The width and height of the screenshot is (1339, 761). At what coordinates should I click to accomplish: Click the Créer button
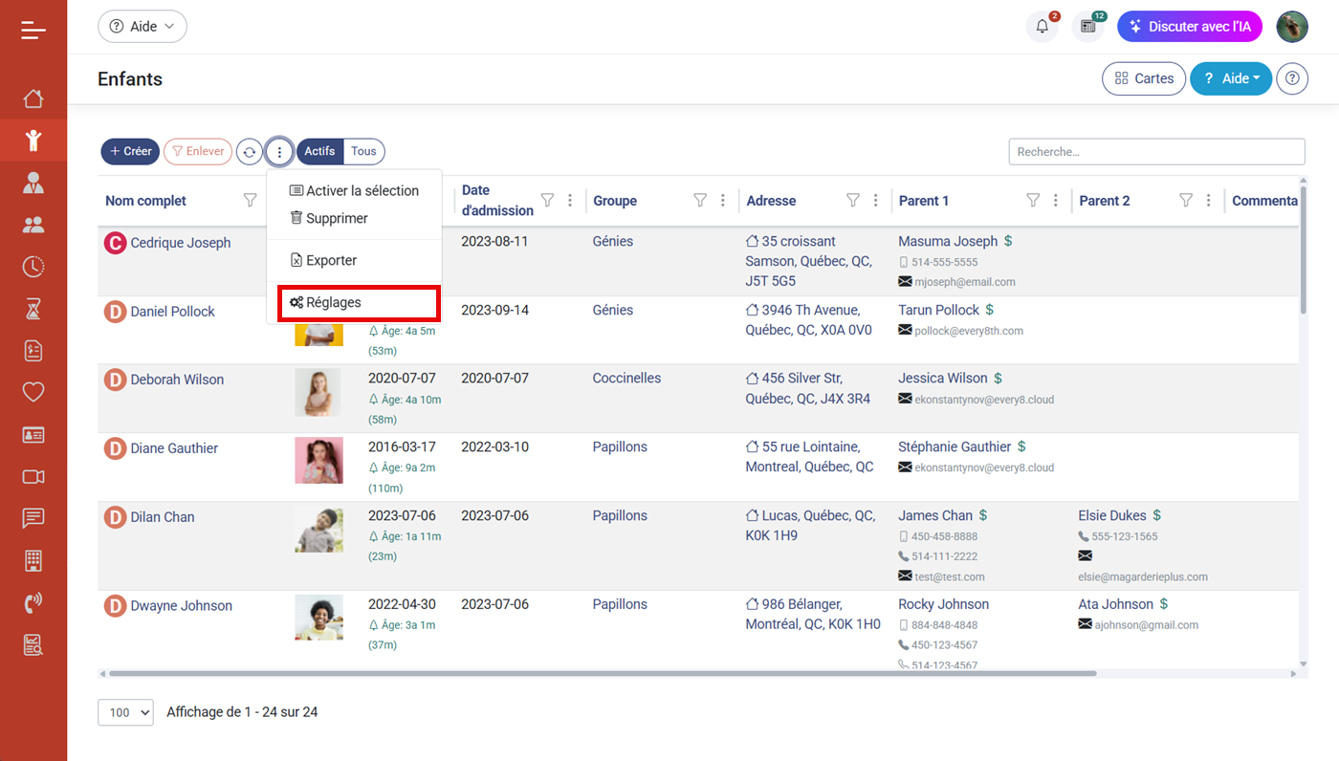click(130, 151)
